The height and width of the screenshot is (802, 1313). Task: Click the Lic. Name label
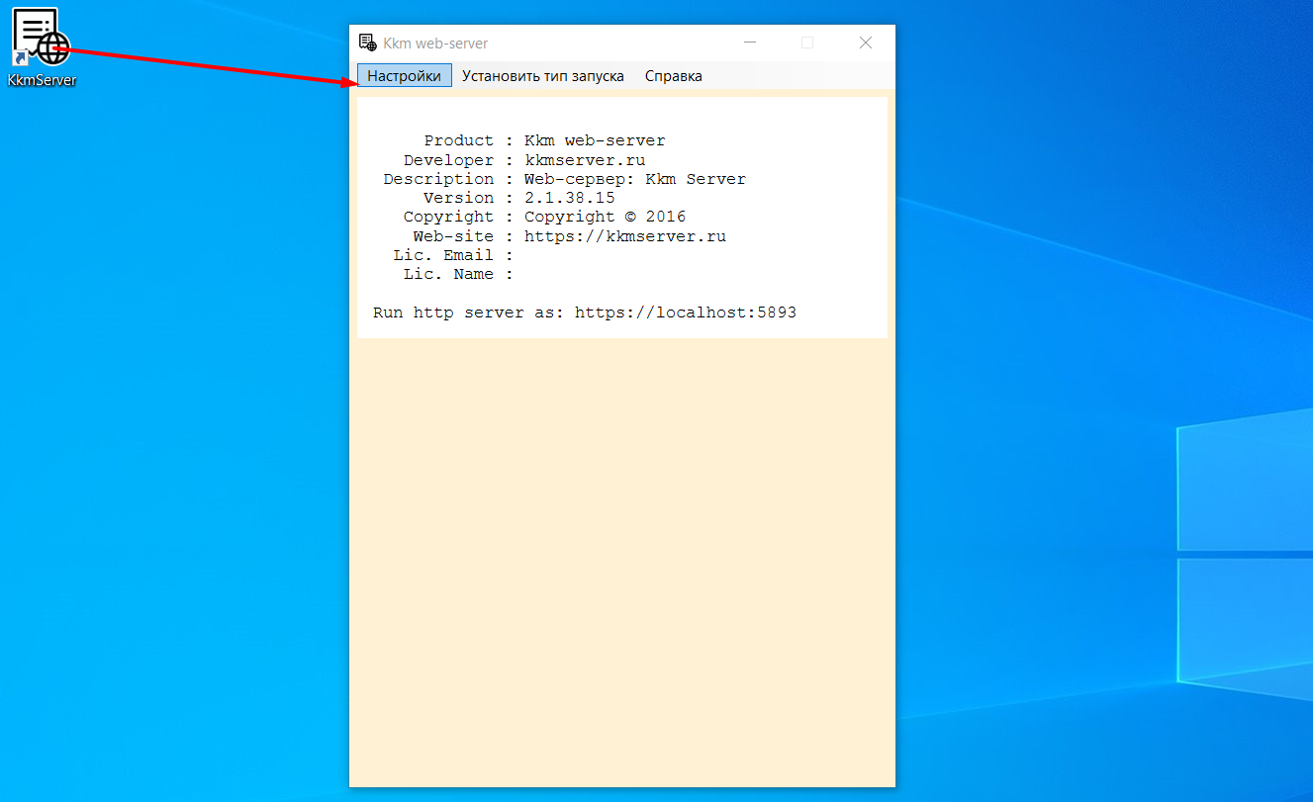coord(448,274)
